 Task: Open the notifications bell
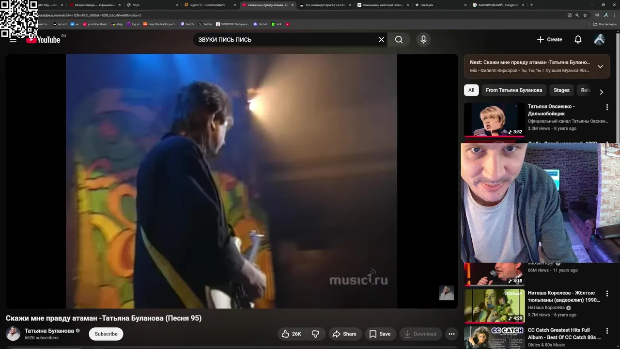pos(578,40)
